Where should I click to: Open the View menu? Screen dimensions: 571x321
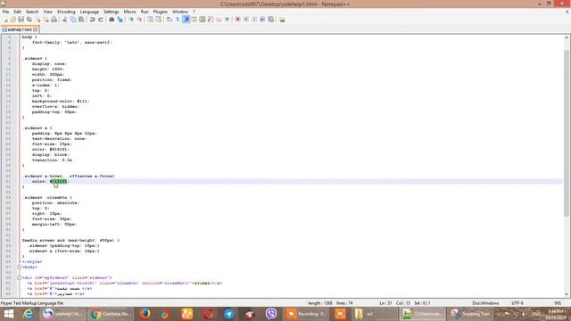point(47,12)
